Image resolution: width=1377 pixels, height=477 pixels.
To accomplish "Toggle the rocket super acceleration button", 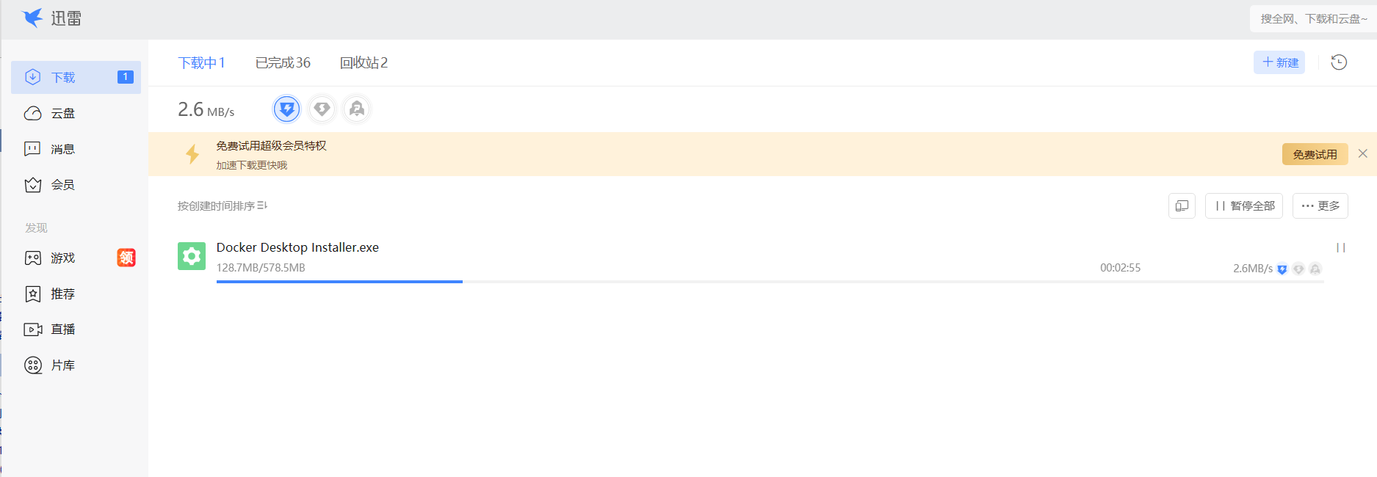I will pyautogui.click(x=357, y=109).
